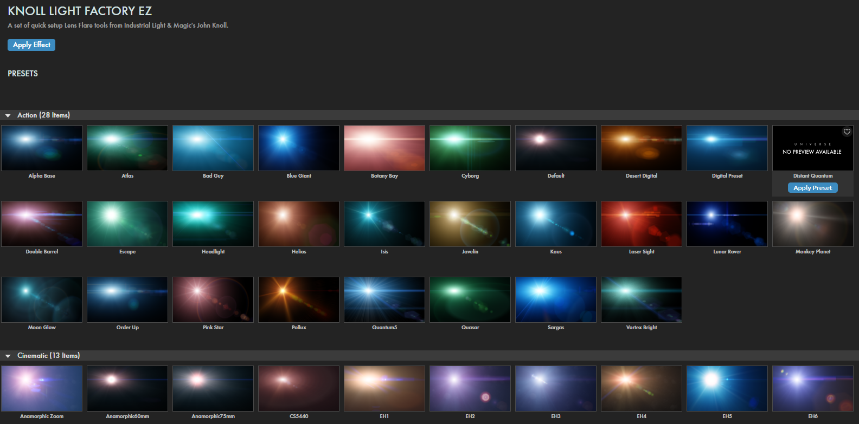This screenshot has height=424, width=859.
Task: Pick the EH1 cinematic thumbnail
Action: (384, 388)
